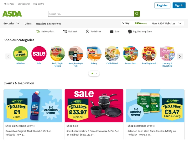Open the Delivery Pass truck icon

[x=38, y=31]
